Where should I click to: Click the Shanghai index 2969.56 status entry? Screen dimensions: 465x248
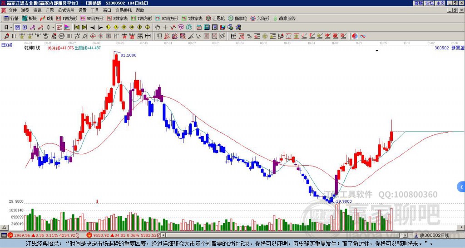43,235
